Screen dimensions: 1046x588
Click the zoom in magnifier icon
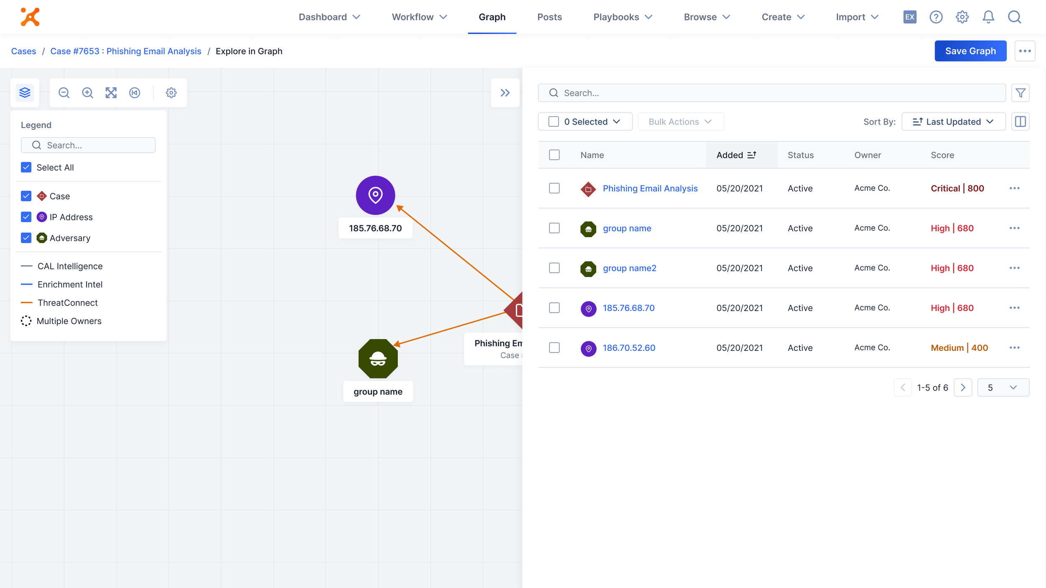pyautogui.click(x=87, y=92)
